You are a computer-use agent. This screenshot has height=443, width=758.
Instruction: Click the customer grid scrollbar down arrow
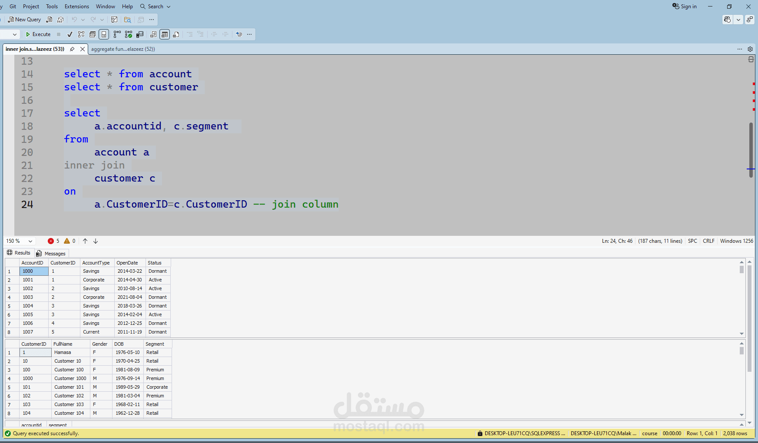[x=741, y=415]
